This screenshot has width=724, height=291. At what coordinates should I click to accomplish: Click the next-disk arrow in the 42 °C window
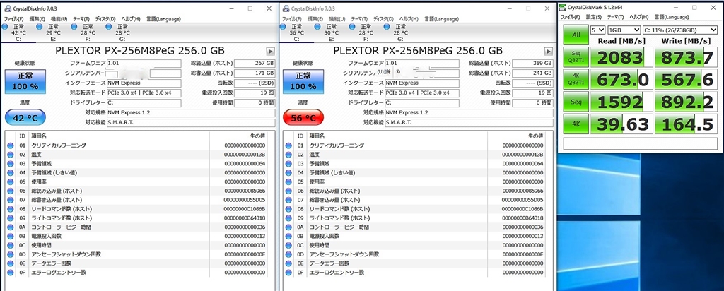(x=271, y=51)
